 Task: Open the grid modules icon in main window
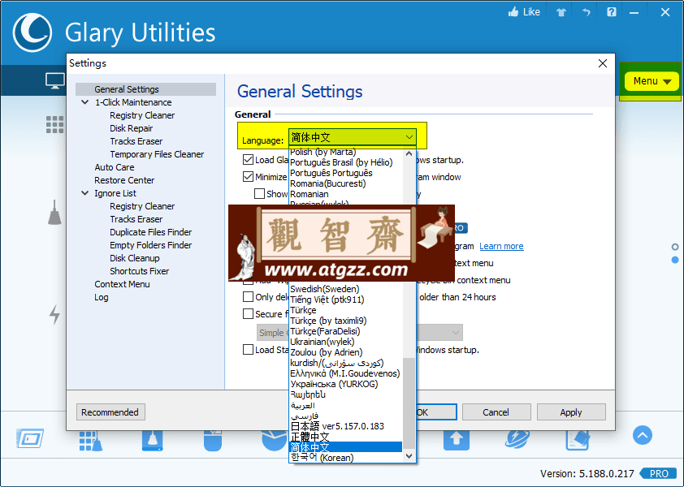[55, 125]
